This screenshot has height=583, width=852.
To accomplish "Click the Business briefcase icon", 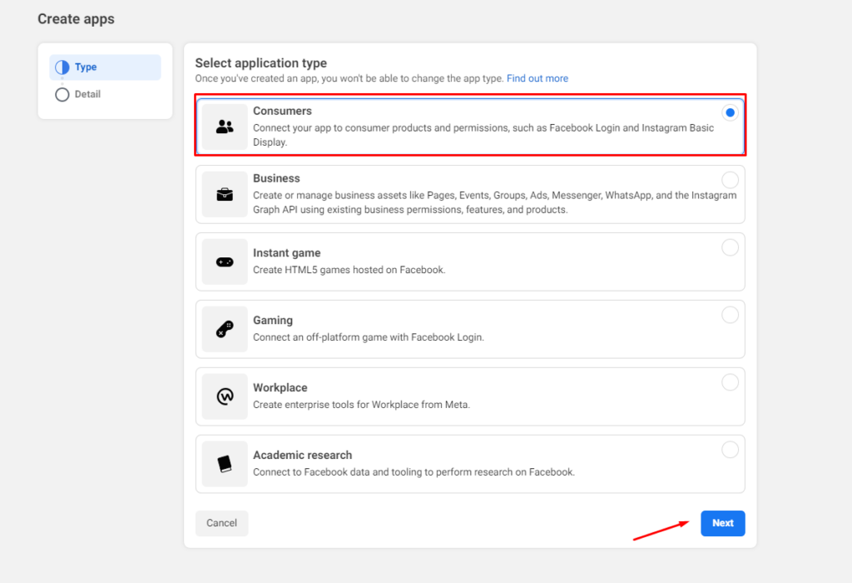I will (224, 194).
